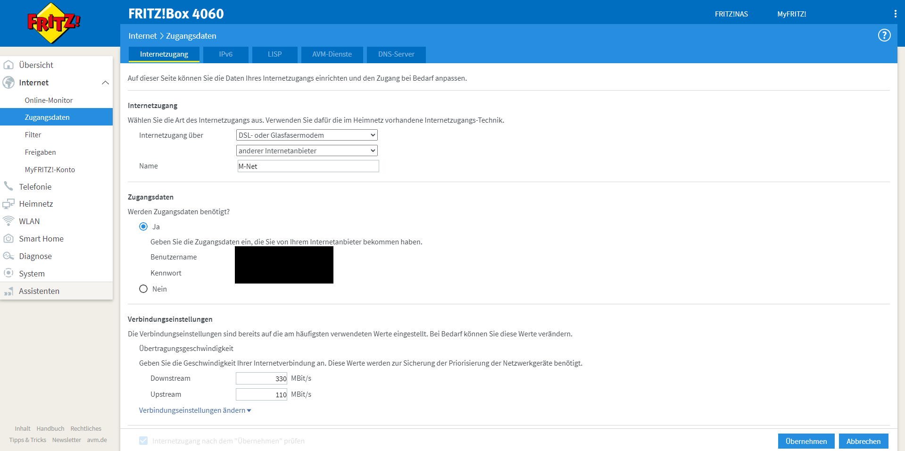Switch to the DNS-Server tab

[396, 54]
